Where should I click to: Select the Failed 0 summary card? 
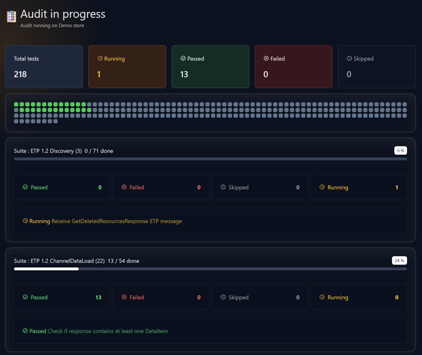tap(293, 67)
